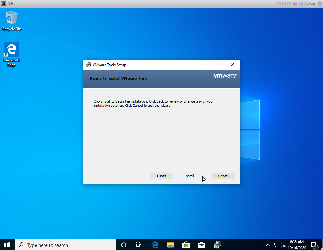Show hidden system tray icons
Screen dimensions: 323x250
click(x=268, y=245)
